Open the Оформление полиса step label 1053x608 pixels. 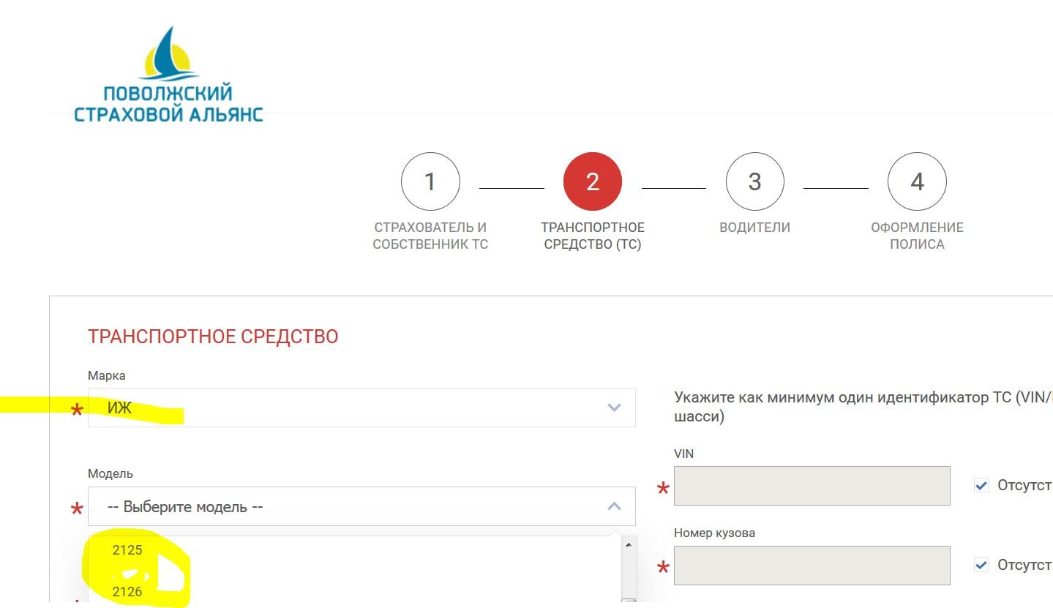(917, 236)
